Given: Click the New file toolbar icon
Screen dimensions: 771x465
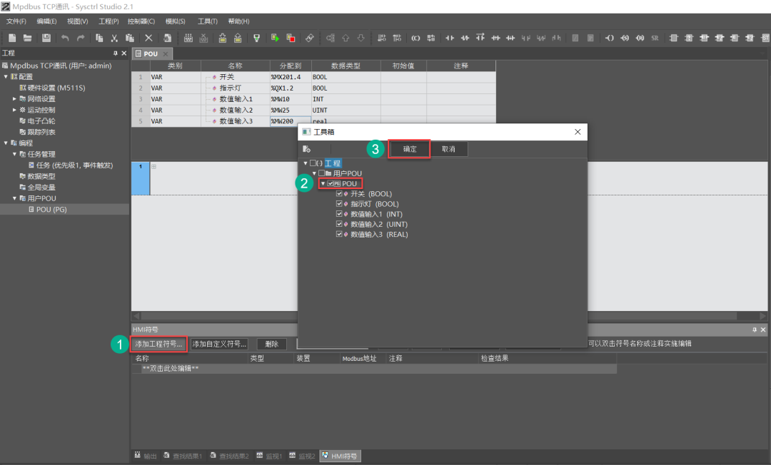Looking at the screenshot, I should click(x=12, y=38).
